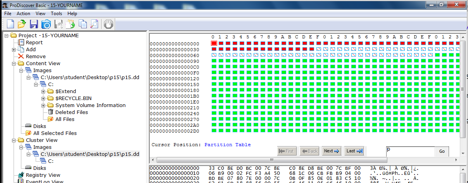Collapse the Content View node
Viewport: 468px width, 183px height.
pyautogui.click(x=14, y=63)
